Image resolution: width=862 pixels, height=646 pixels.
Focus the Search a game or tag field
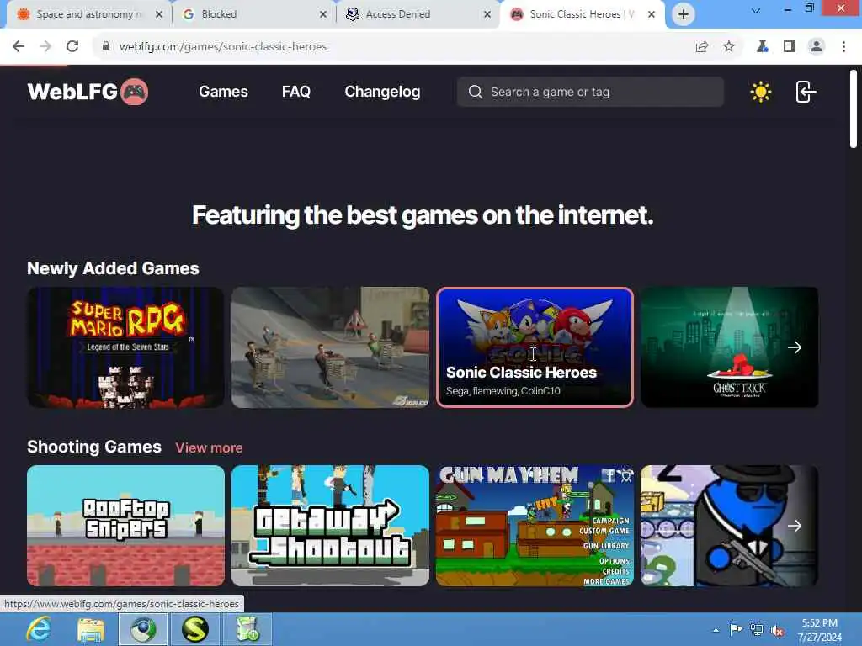(x=590, y=92)
